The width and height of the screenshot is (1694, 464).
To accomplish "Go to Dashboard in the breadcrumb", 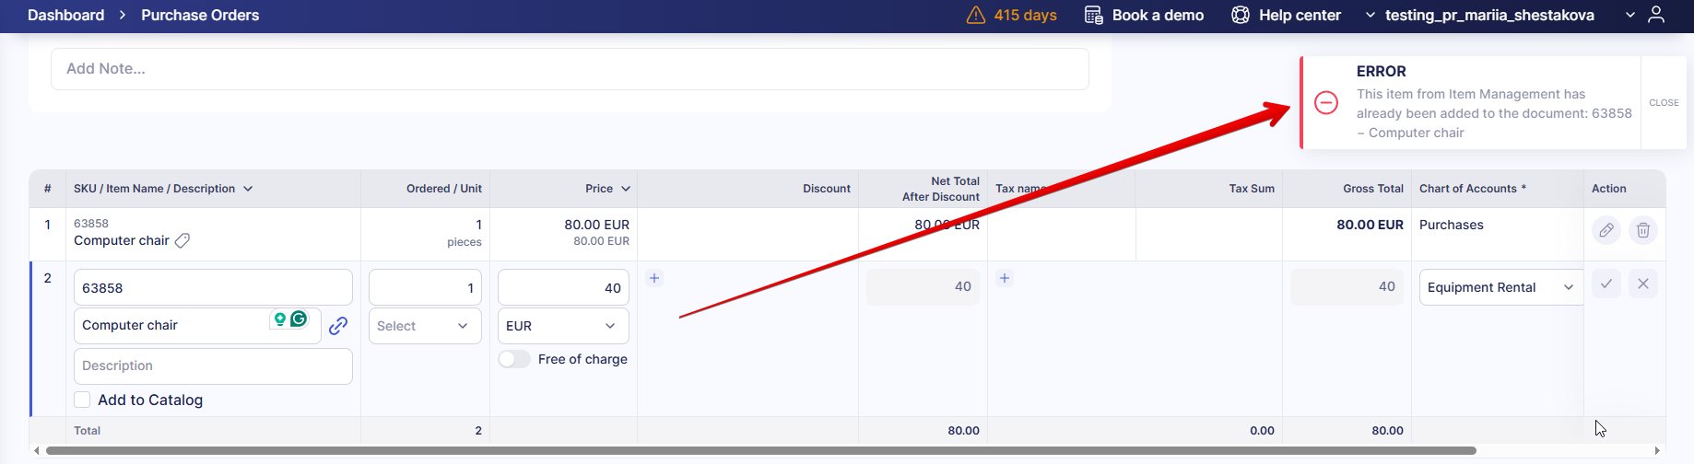I will 65,15.
